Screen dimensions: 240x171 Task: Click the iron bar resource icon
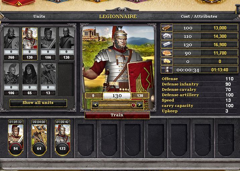[167, 45]
